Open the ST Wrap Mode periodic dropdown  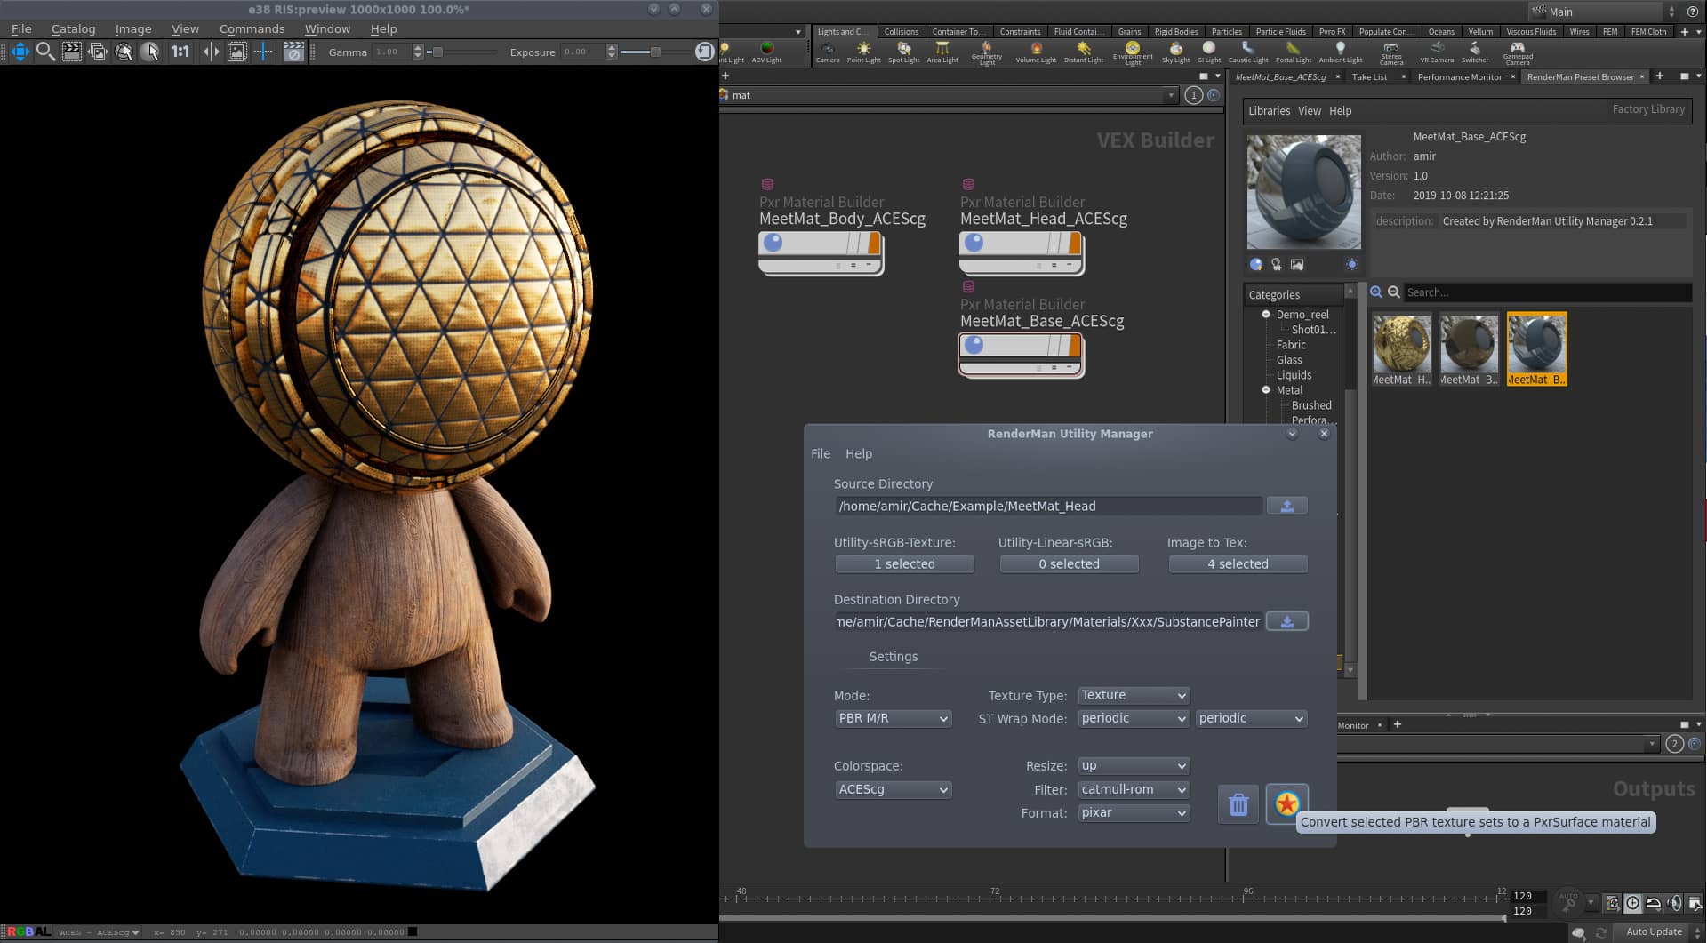coord(1133,718)
